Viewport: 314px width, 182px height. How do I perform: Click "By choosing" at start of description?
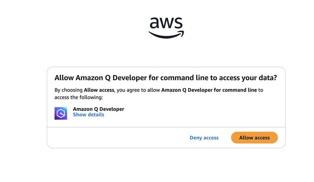click(x=68, y=90)
